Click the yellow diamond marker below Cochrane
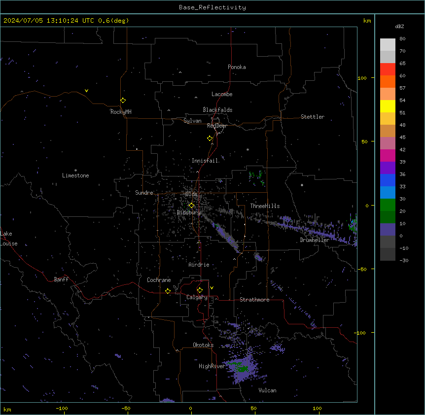Image resolution: width=425 pixels, height=415 pixels. [x=168, y=291]
